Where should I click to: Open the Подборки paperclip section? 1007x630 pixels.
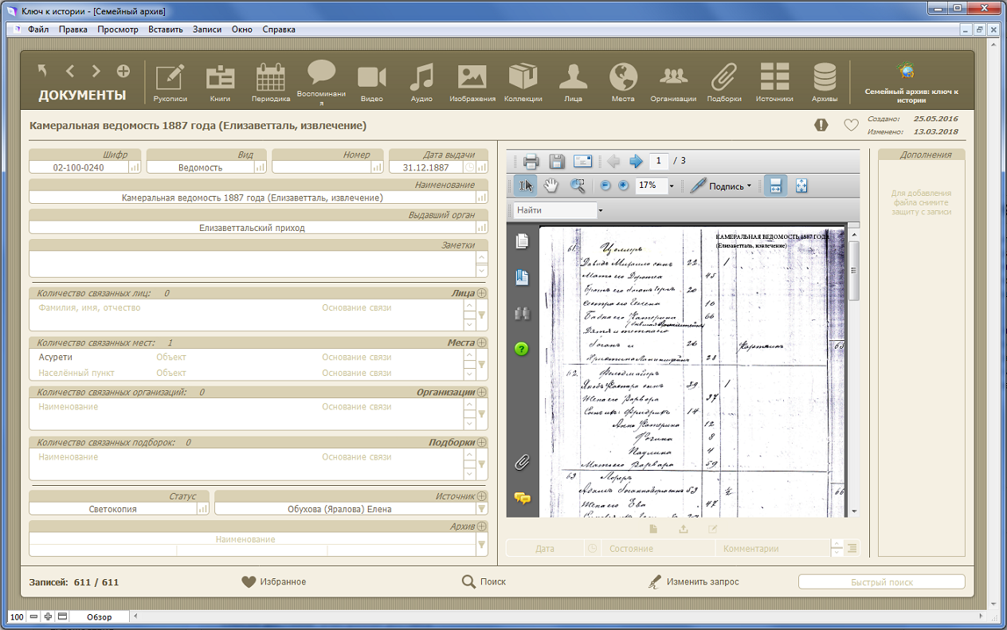pos(723,83)
